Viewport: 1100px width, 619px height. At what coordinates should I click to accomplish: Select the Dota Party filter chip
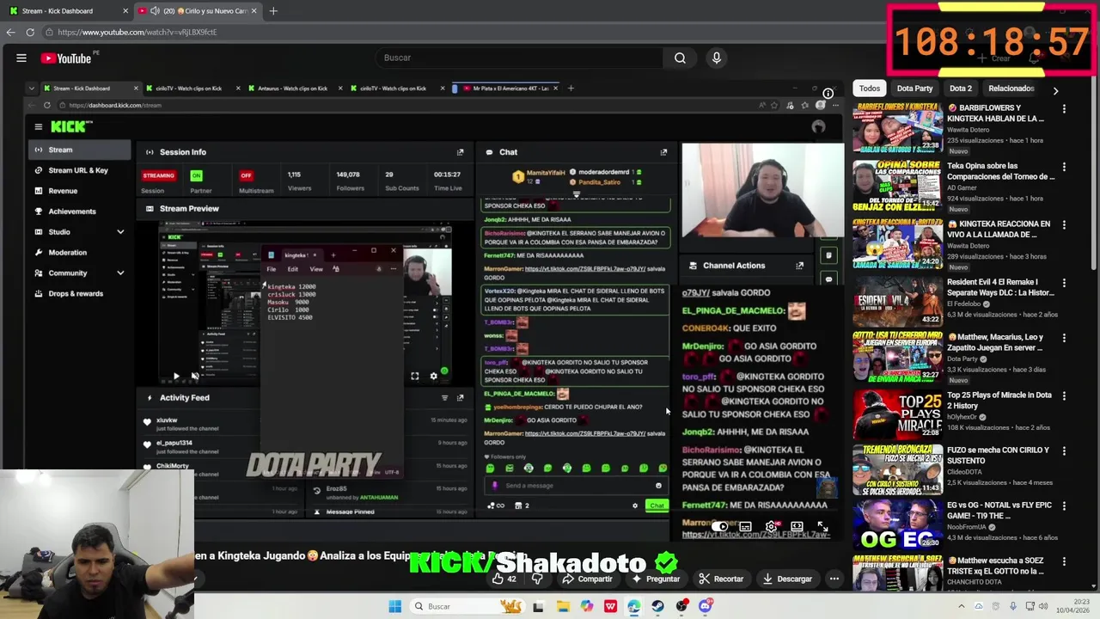pos(914,88)
